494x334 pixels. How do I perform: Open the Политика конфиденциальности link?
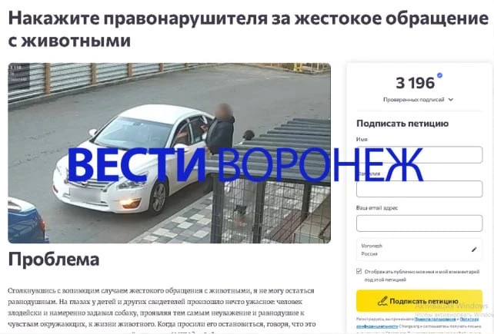pos(418,322)
